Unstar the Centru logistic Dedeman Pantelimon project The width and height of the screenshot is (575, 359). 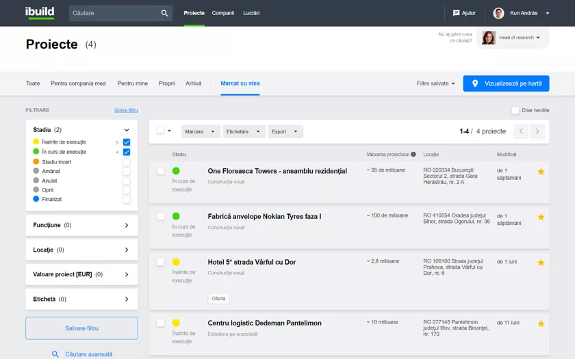tap(541, 323)
